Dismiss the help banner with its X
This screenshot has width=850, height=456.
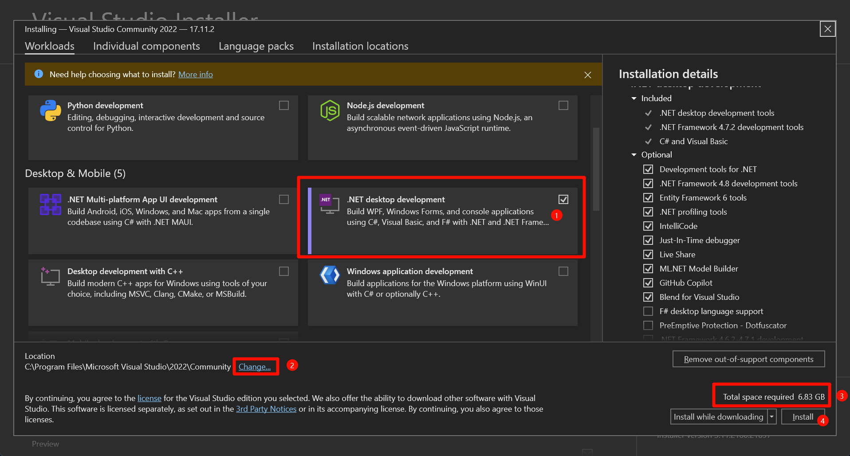tap(588, 75)
